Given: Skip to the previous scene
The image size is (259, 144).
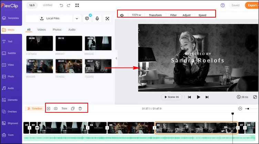Looking at the screenshot, I should (189, 97).
